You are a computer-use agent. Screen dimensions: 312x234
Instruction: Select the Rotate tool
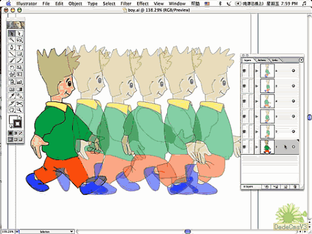12,68
